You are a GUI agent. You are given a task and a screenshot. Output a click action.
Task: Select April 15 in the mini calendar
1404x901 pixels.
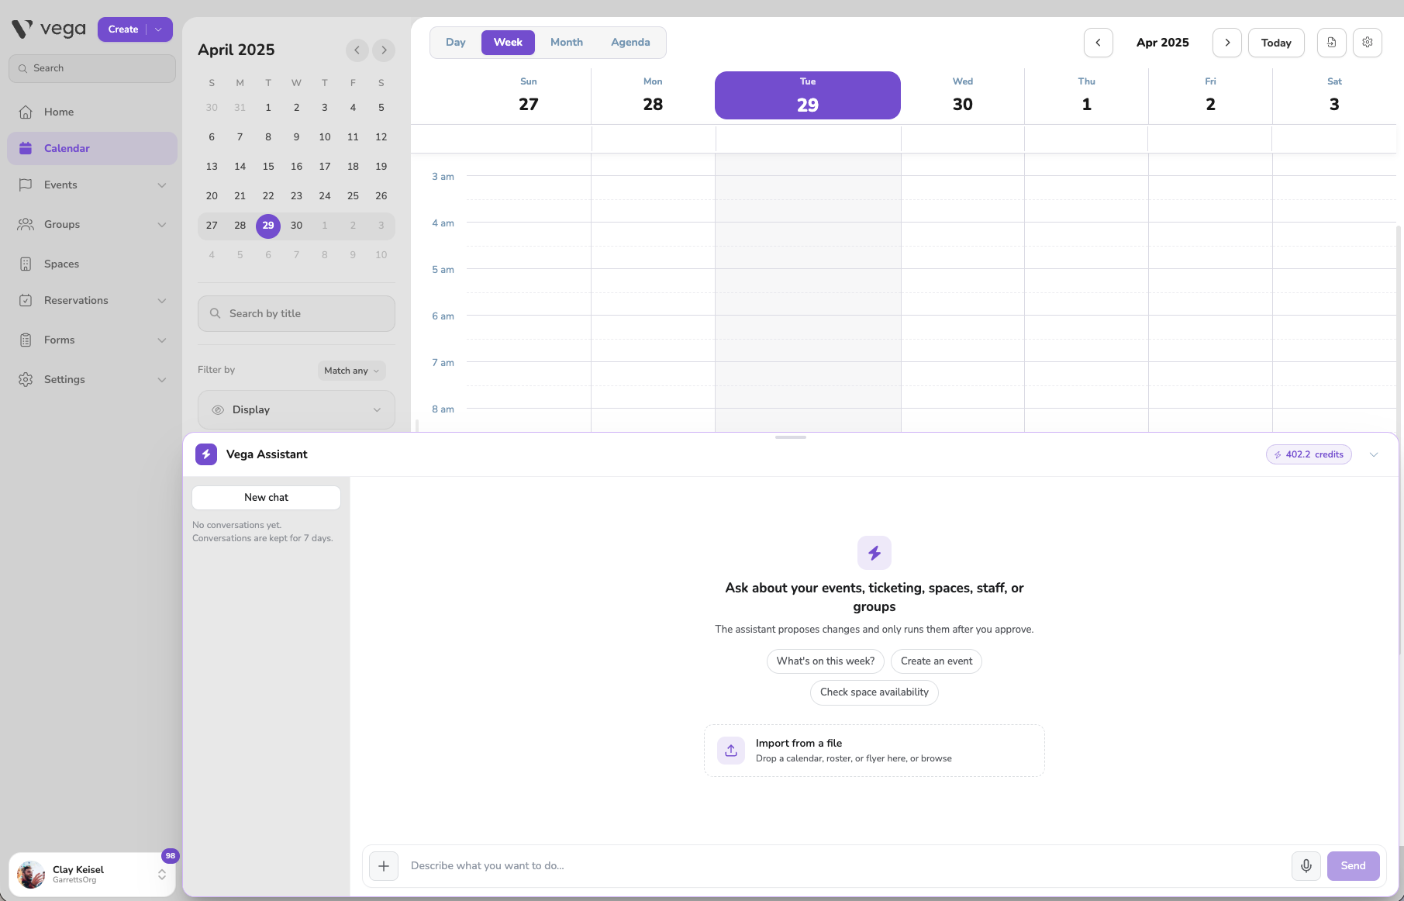pos(268,166)
